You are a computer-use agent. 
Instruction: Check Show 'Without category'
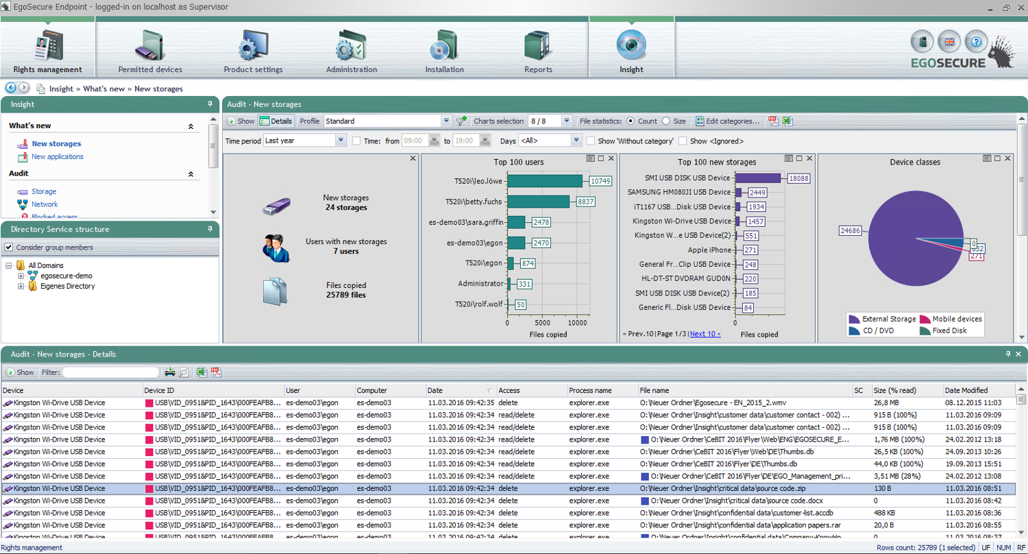590,141
